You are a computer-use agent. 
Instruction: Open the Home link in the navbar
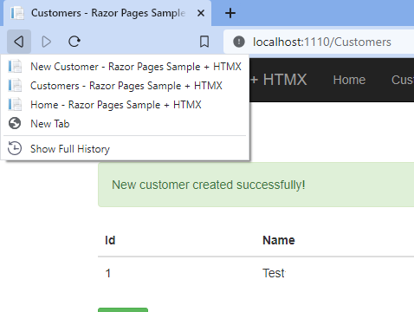click(x=349, y=80)
